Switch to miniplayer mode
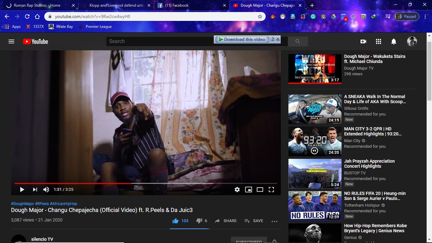 pyautogui.click(x=248, y=189)
